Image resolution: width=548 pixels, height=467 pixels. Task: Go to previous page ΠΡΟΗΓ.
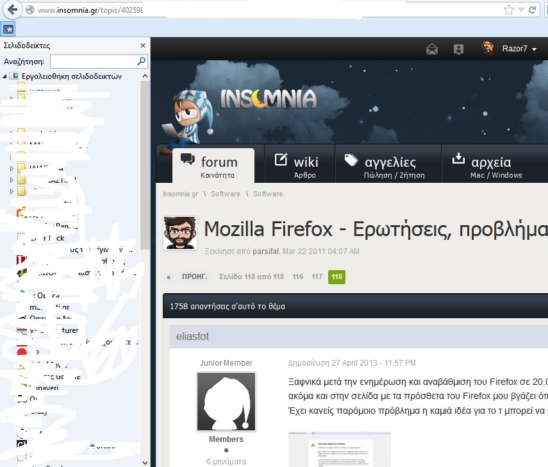194,276
